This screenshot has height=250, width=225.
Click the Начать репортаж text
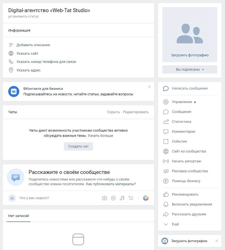pyautogui.click(x=186, y=161)
